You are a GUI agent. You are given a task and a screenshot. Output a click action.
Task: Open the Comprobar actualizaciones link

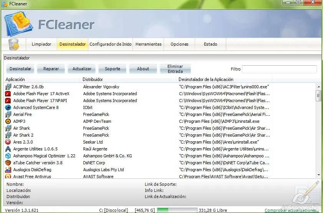click(x=292, y=210)
